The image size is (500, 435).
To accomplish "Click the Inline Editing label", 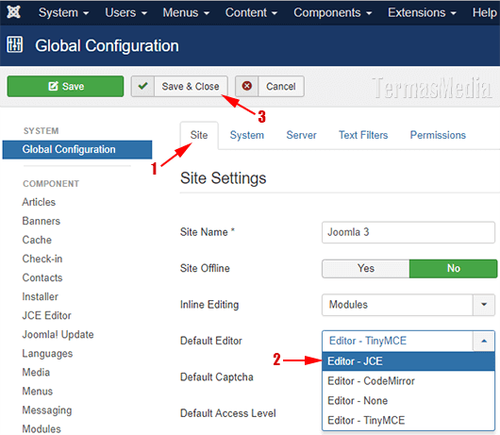I will [209, 305].
